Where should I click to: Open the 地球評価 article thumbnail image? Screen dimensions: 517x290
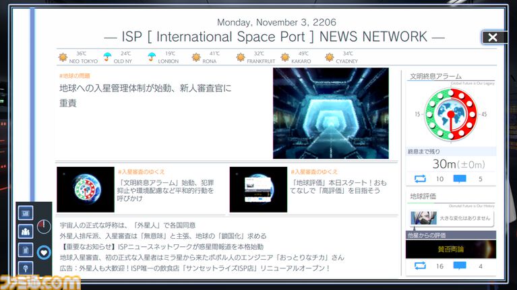[259, 189]
